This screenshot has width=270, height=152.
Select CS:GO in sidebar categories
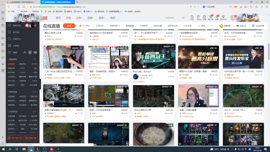pyautogui.click(x=23, y=73)
